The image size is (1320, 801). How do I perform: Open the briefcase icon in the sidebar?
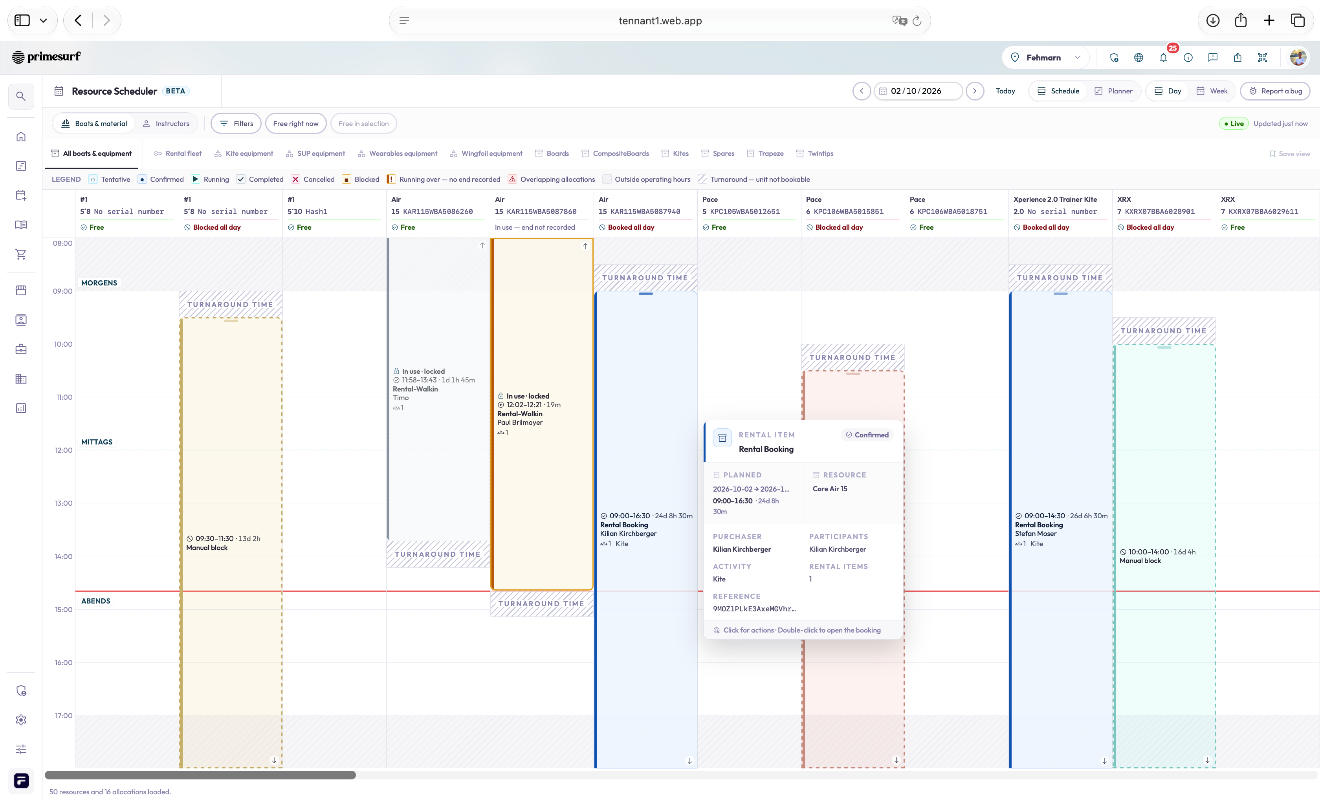coord(21,349)
